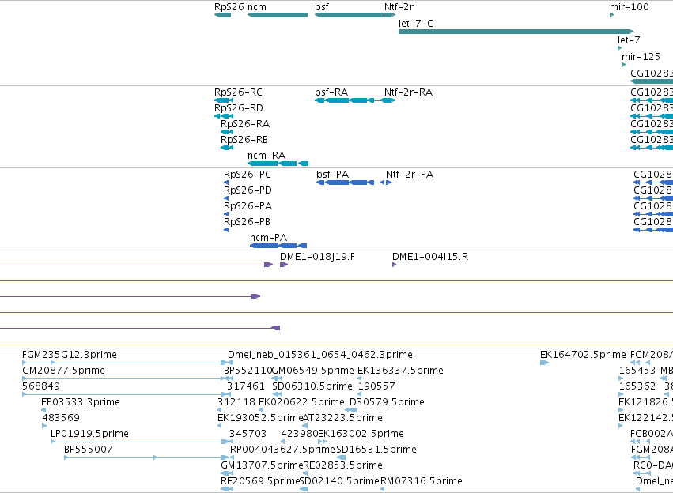
Task: Select the RP004043627.5prime EST label
Action: pos(283,450)
